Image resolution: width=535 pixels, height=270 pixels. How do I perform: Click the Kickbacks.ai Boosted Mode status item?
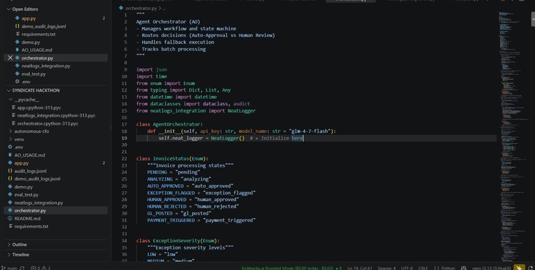pyautogui.click(x=291, y=268)
